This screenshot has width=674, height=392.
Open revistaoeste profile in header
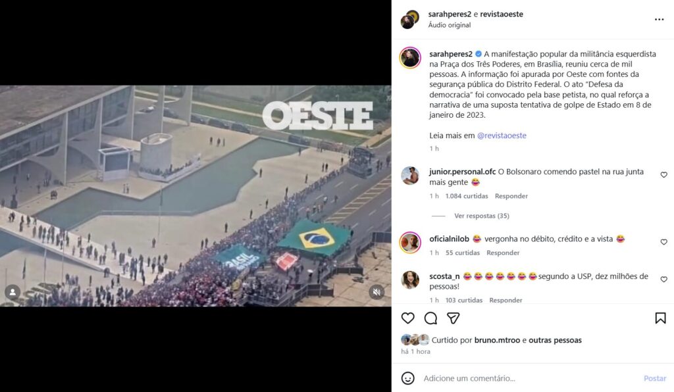point(501,14)
